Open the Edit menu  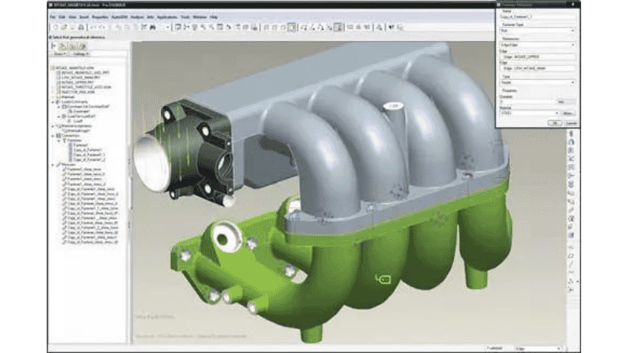[62, 17]
